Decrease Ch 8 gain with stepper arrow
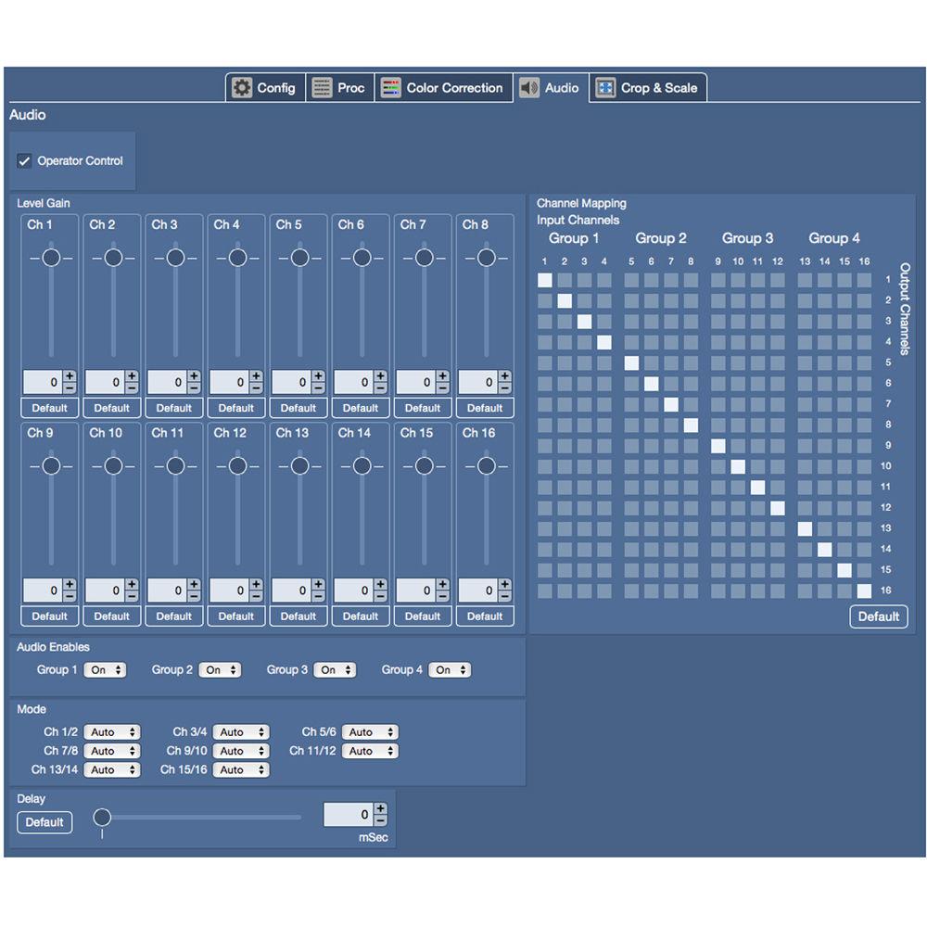 (503, 387)
